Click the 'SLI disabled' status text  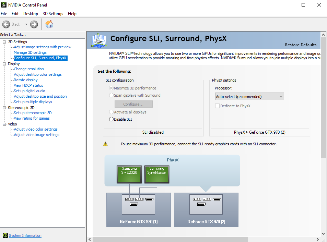153,132
